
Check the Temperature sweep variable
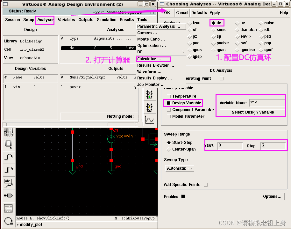pos(169,96)
